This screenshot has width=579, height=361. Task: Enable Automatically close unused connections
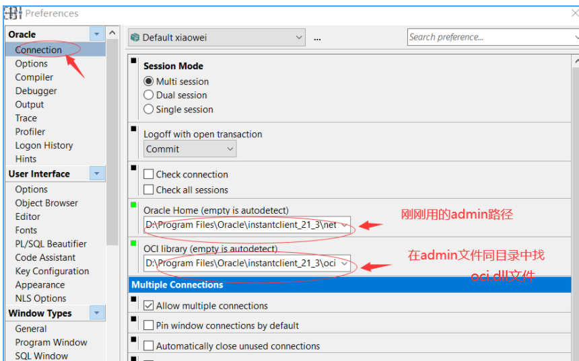(148, 346)
